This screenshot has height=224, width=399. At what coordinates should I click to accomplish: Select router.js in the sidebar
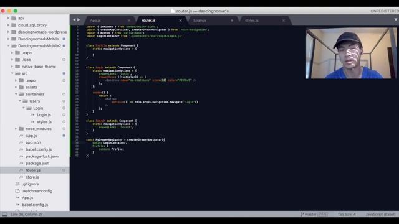point(33,170)
